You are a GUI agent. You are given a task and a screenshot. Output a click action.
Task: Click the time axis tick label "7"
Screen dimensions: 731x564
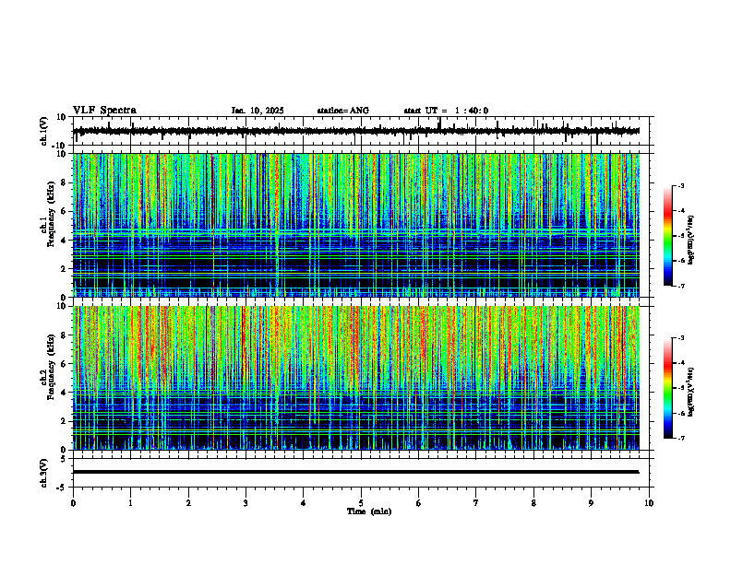[x=476, y=503]
